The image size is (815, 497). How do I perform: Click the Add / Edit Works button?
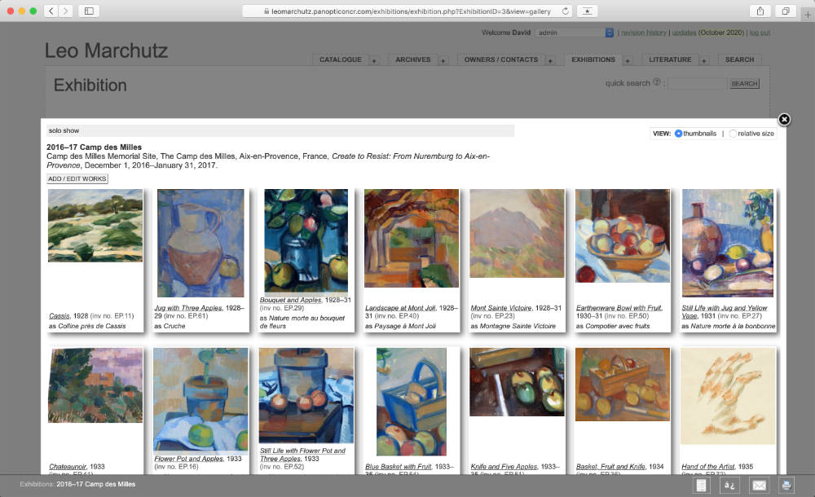click(77, 178)
